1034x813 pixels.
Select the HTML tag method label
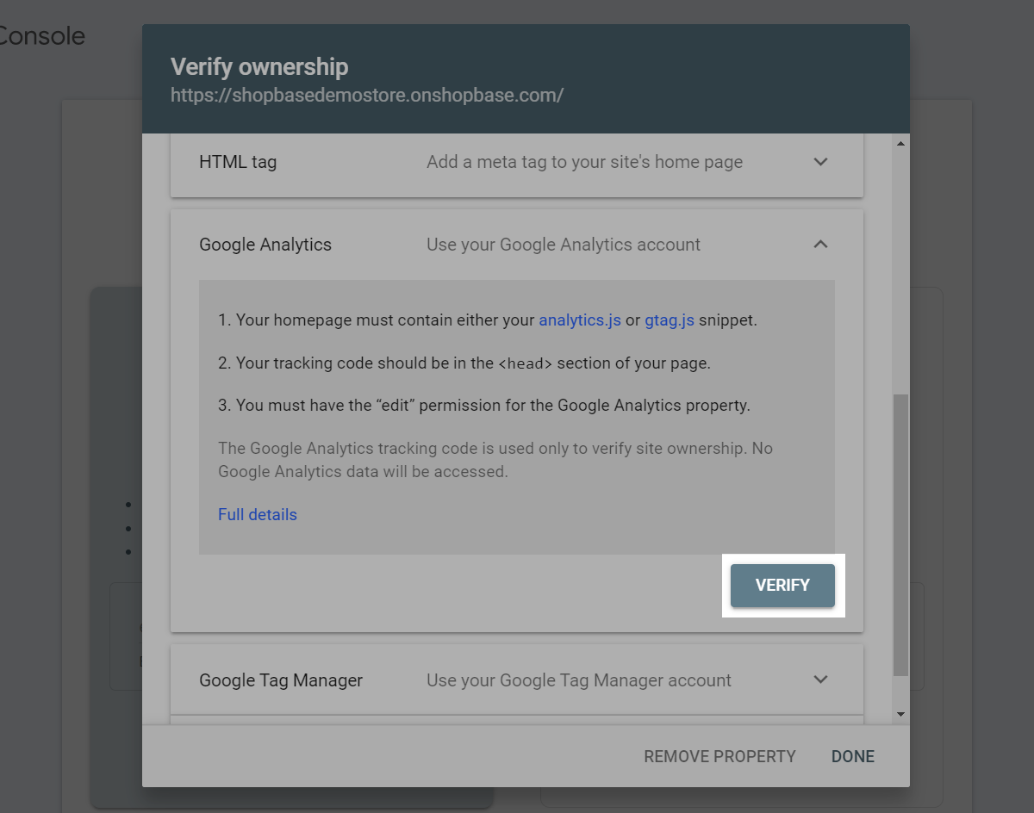point(238,162)
